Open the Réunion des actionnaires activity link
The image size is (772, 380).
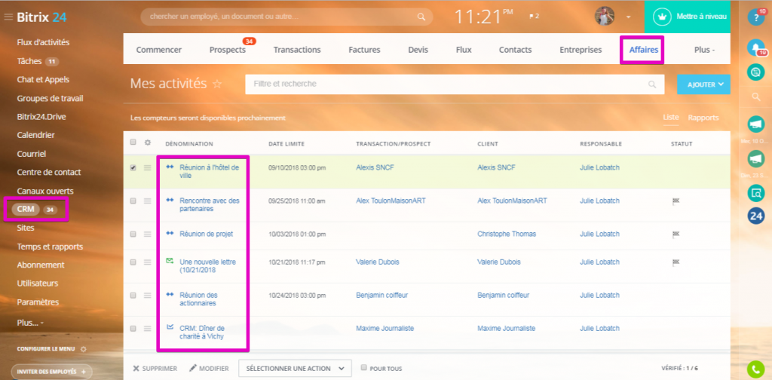(x=198, y=299)
